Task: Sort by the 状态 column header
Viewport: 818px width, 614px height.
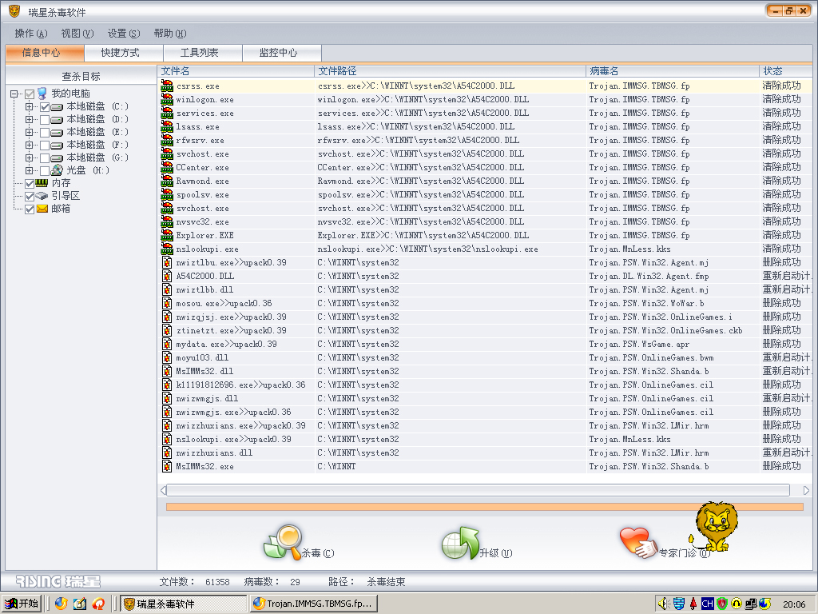Action: (786, 71)
